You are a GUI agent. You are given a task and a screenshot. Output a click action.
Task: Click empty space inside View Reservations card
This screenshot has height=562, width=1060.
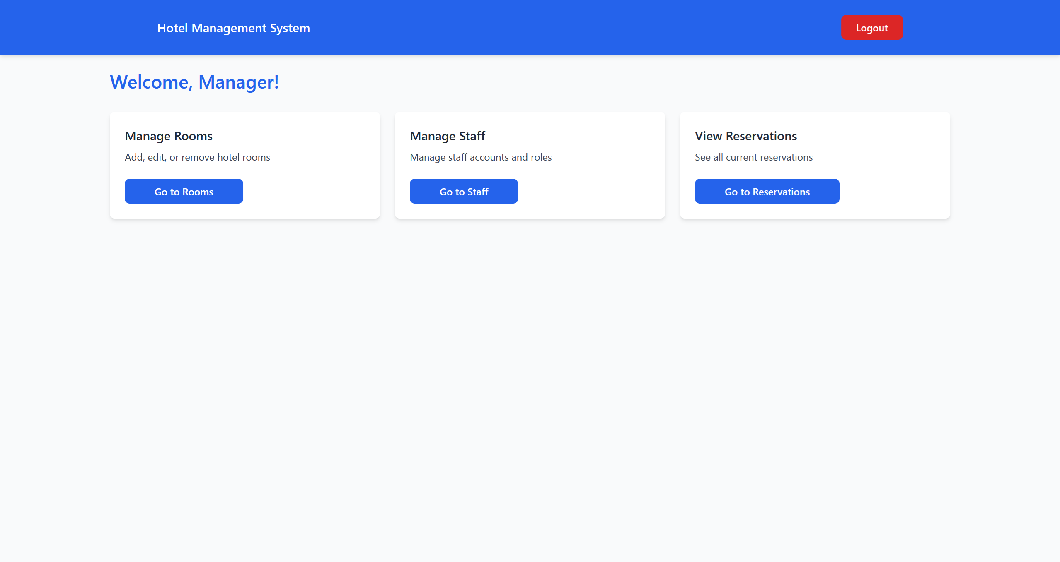(x=895, y=190)
